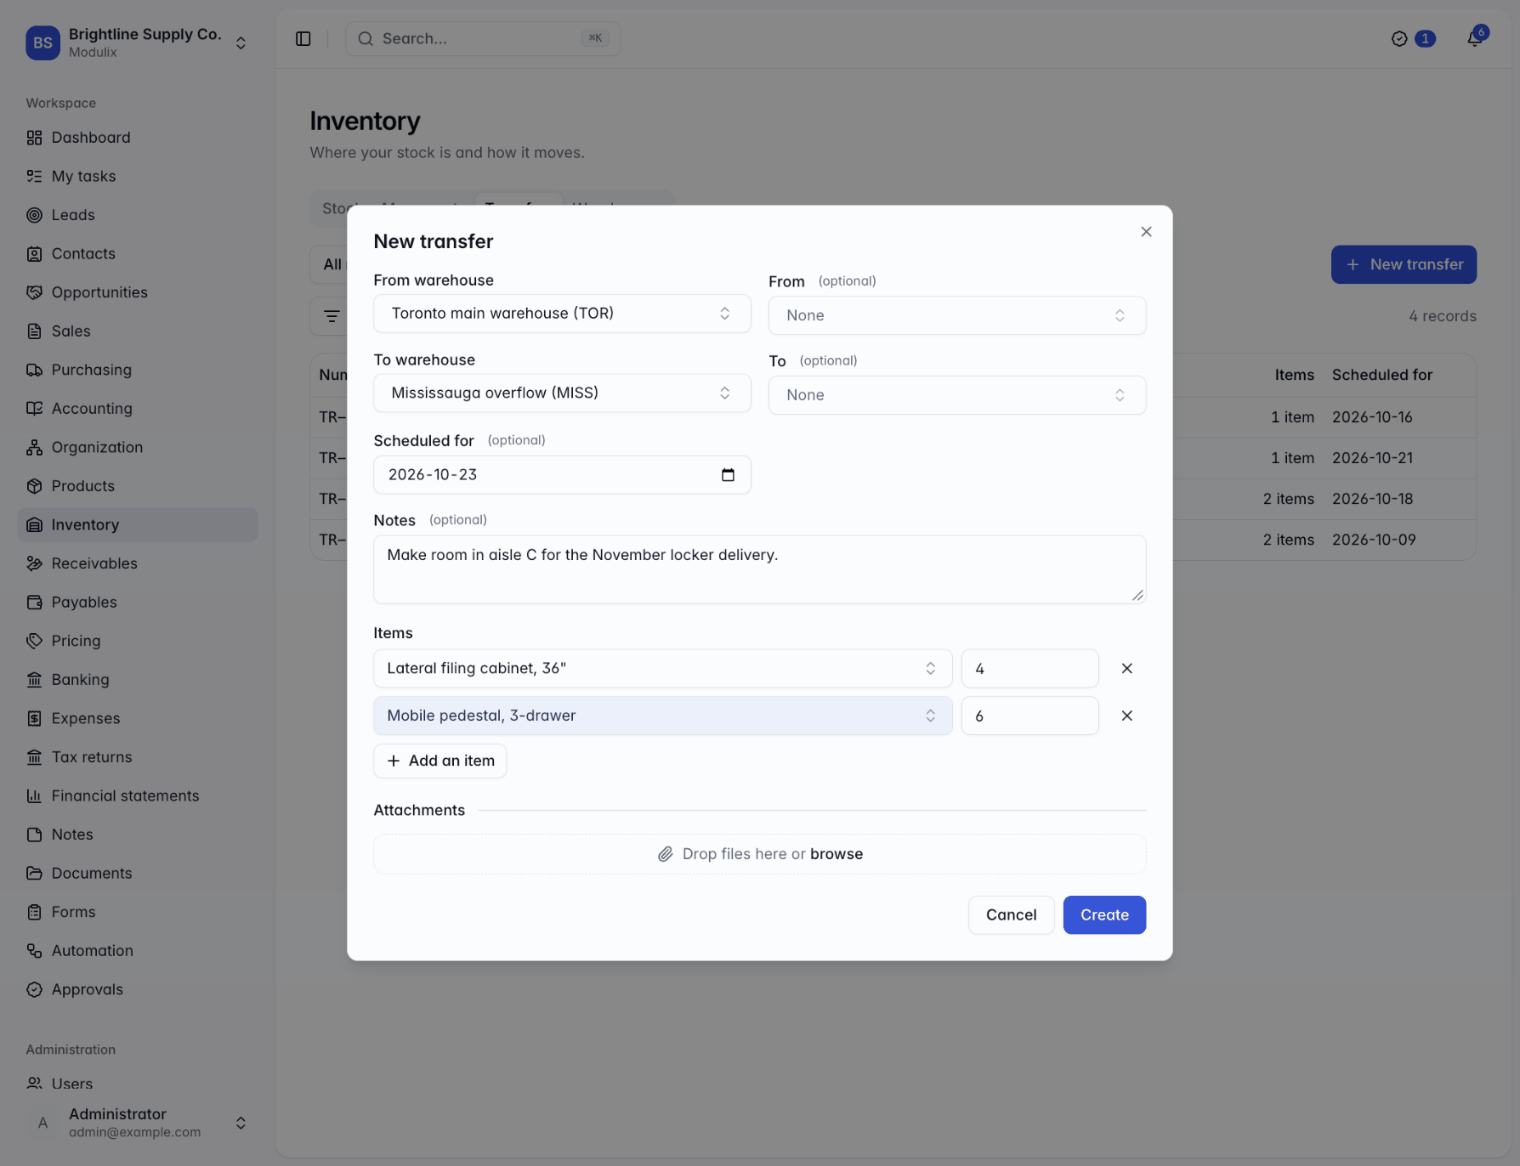Click the Create button
1520x1166 pixels.
[1104, 915]
